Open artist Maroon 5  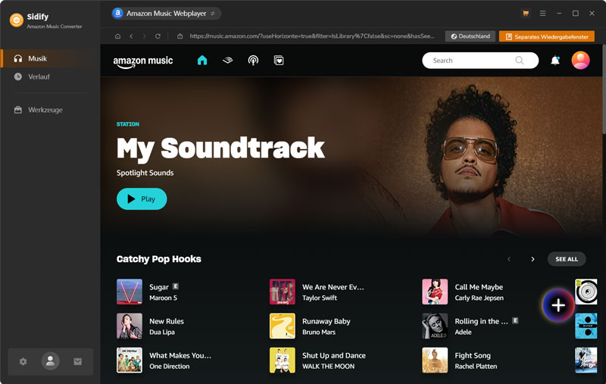(163, 298)
